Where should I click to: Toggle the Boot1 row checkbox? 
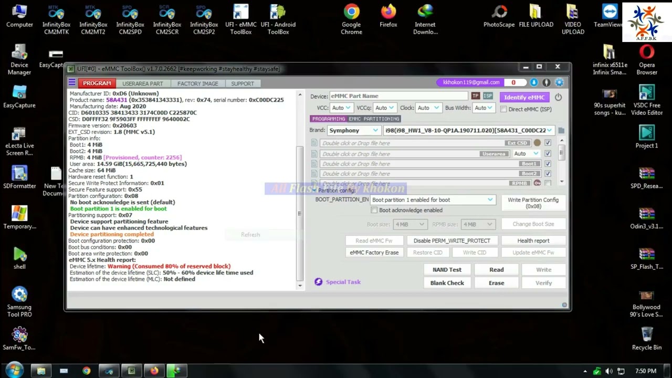click(x=548, y=164)
